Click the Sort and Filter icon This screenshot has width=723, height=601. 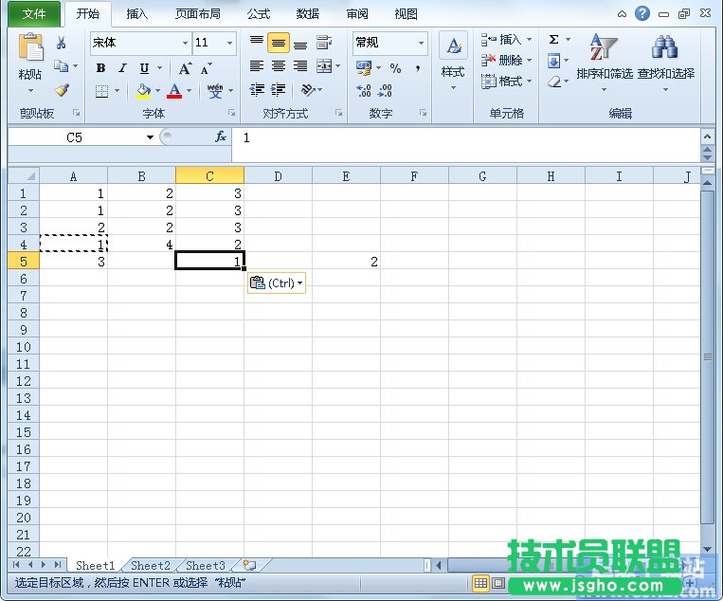(x=604, y=55)
